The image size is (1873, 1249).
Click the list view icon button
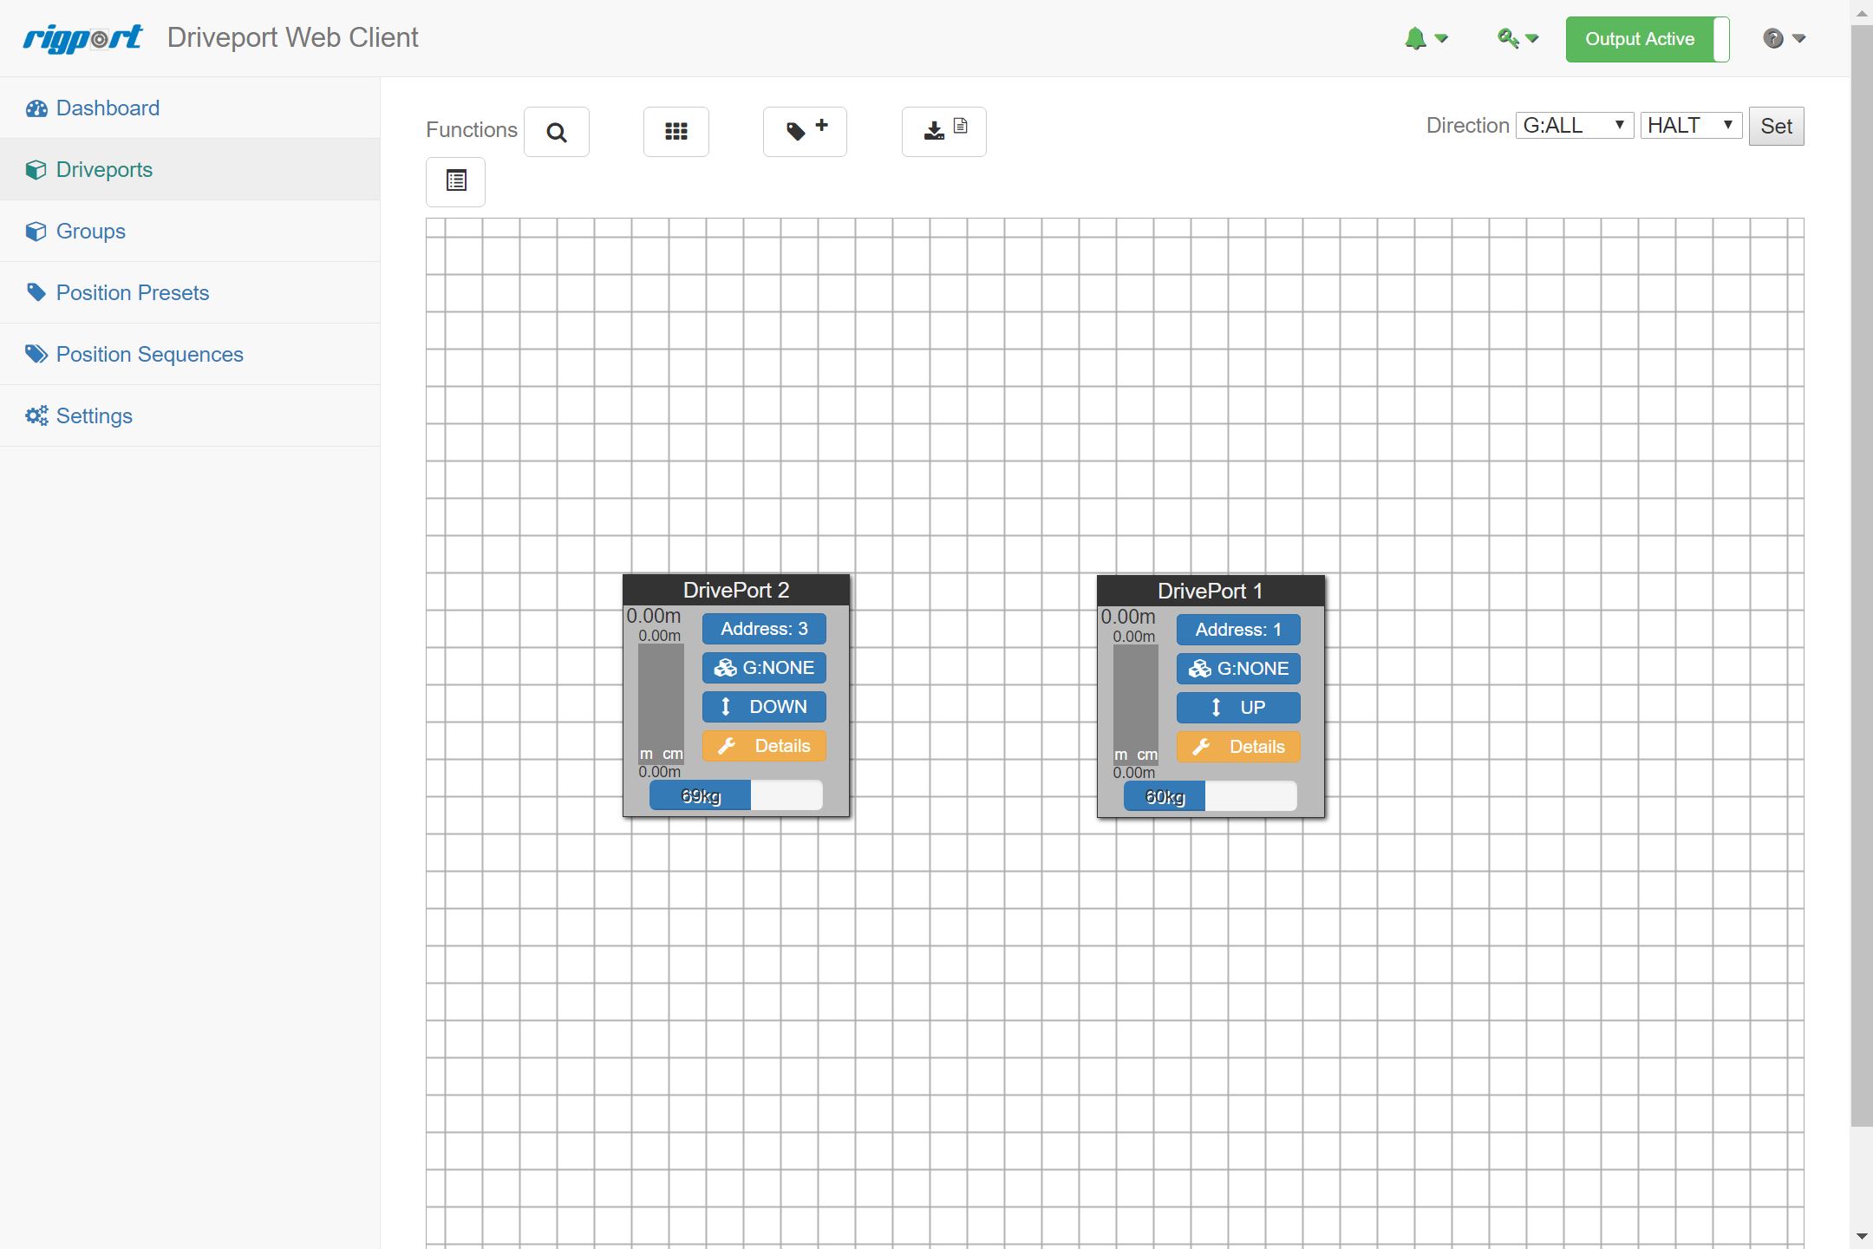click(455, 181)
